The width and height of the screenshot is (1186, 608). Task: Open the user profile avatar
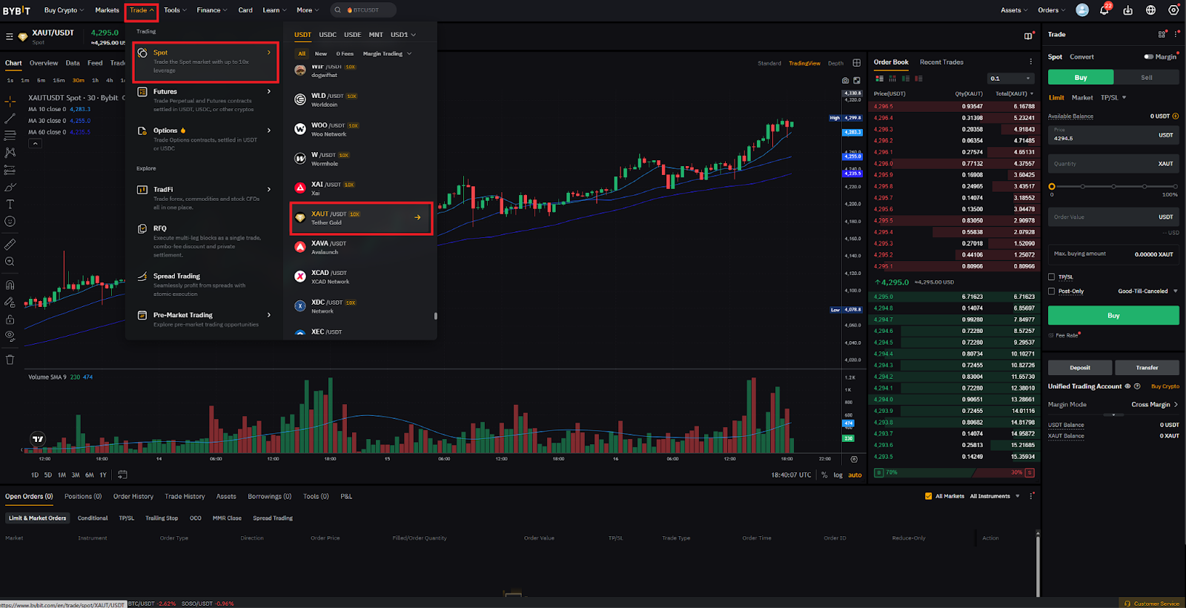pyautogui.click(x=1082, y=10)
